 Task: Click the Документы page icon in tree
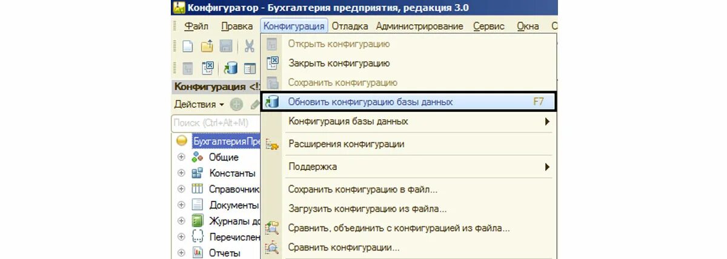tap(198, 205)
